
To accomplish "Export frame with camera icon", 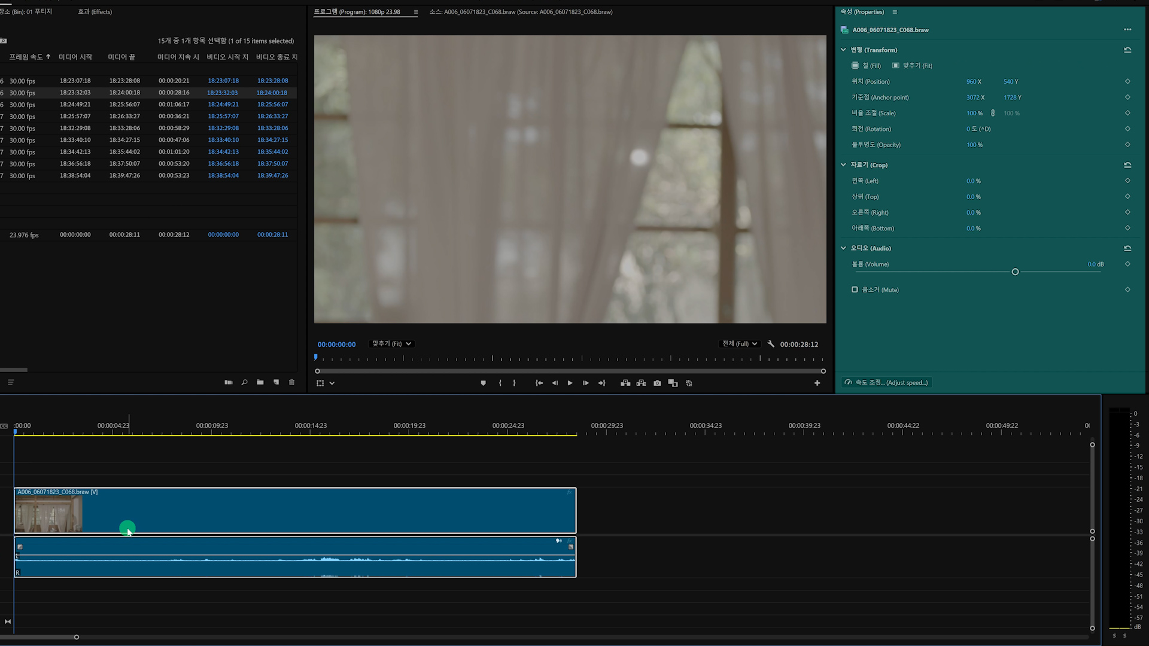I will coord(657,383).
